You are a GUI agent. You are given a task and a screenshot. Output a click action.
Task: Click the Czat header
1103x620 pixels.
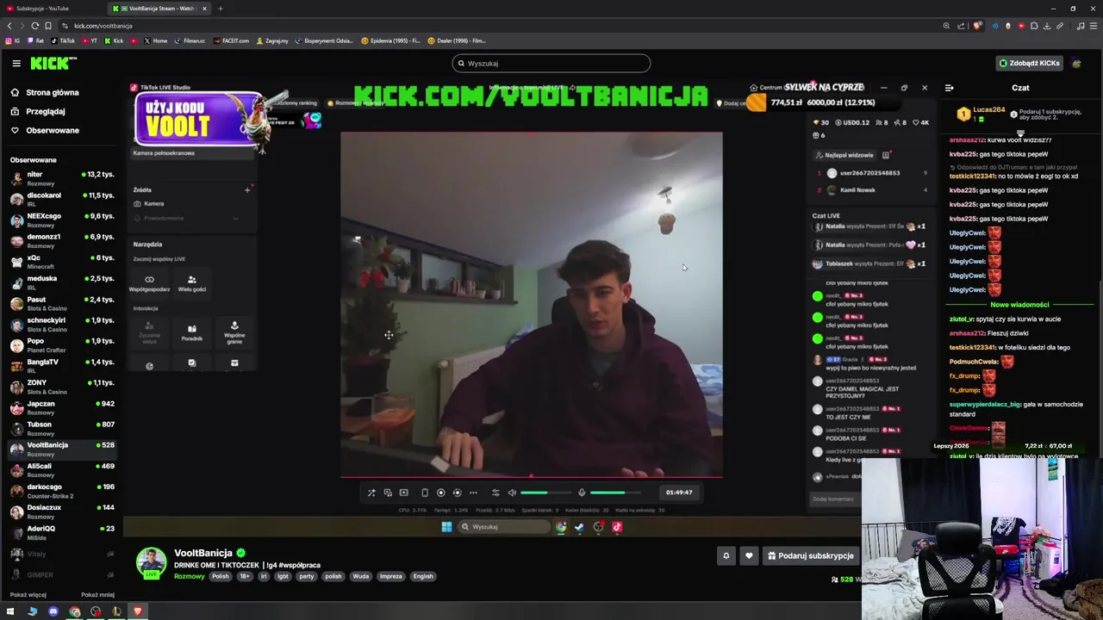click(1020, 88)
